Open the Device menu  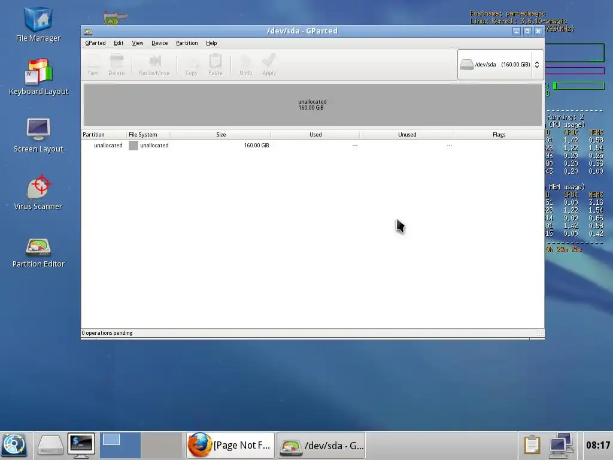click(159, 43)
